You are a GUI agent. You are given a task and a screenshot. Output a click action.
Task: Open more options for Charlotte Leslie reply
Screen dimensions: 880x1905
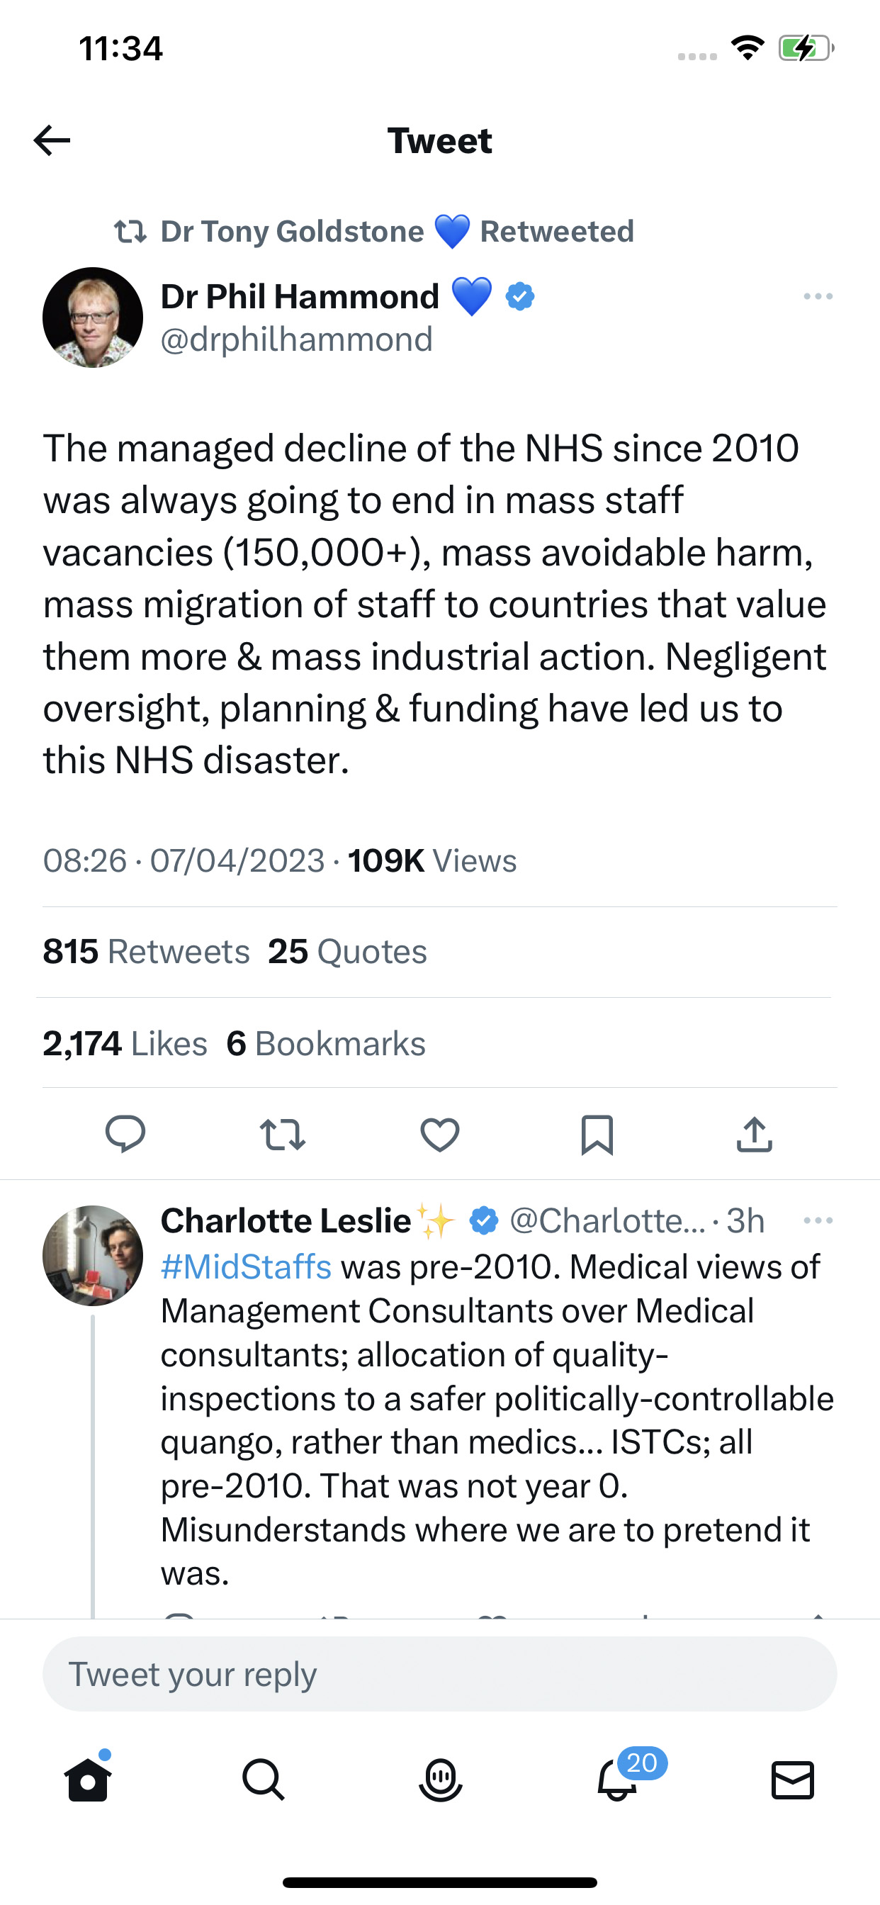(818, 1220)
